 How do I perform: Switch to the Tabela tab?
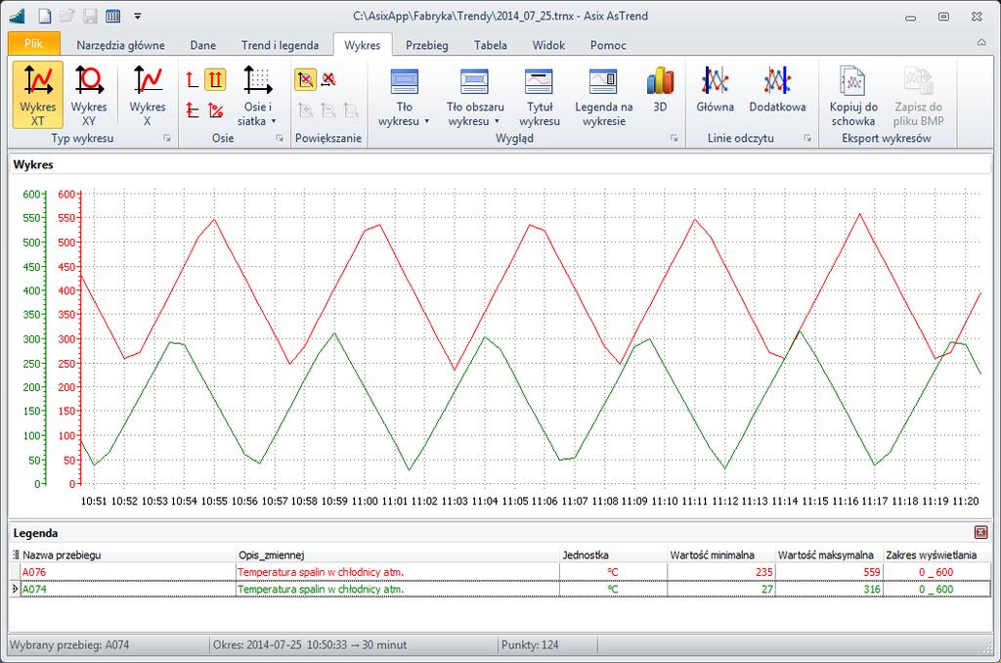pyautogui.click(x=491, y=45)
